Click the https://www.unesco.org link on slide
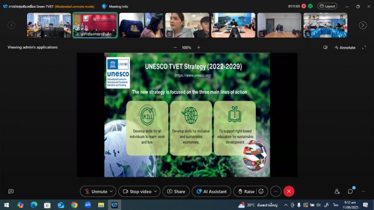 (193, 75)
